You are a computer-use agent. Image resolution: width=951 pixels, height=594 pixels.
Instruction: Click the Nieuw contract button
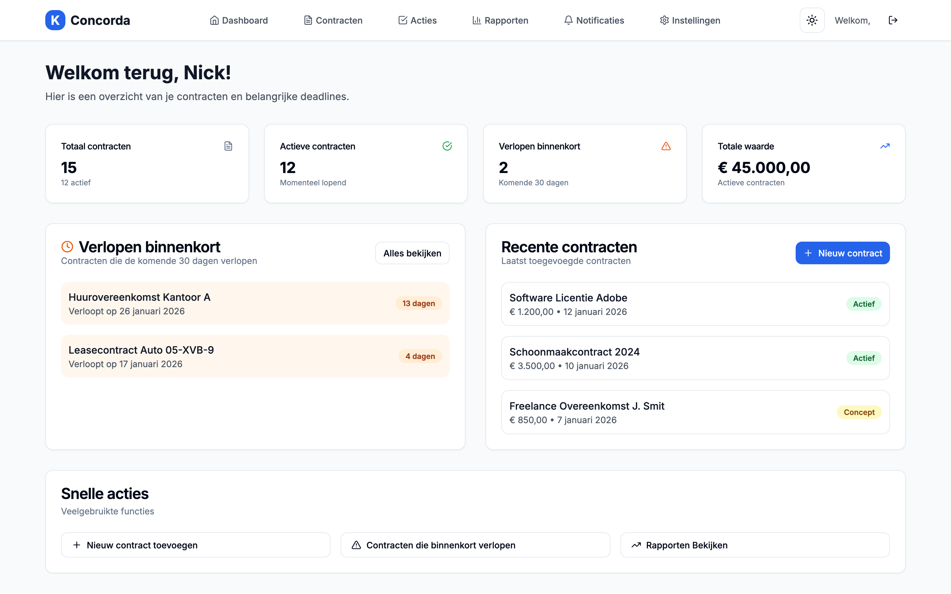coord(843,253)
